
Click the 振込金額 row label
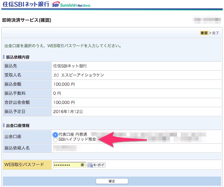[13, 84]
